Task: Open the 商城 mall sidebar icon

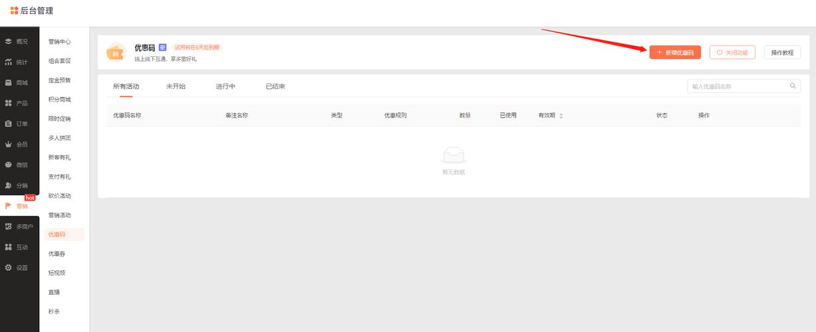Action: click(8, 82)
